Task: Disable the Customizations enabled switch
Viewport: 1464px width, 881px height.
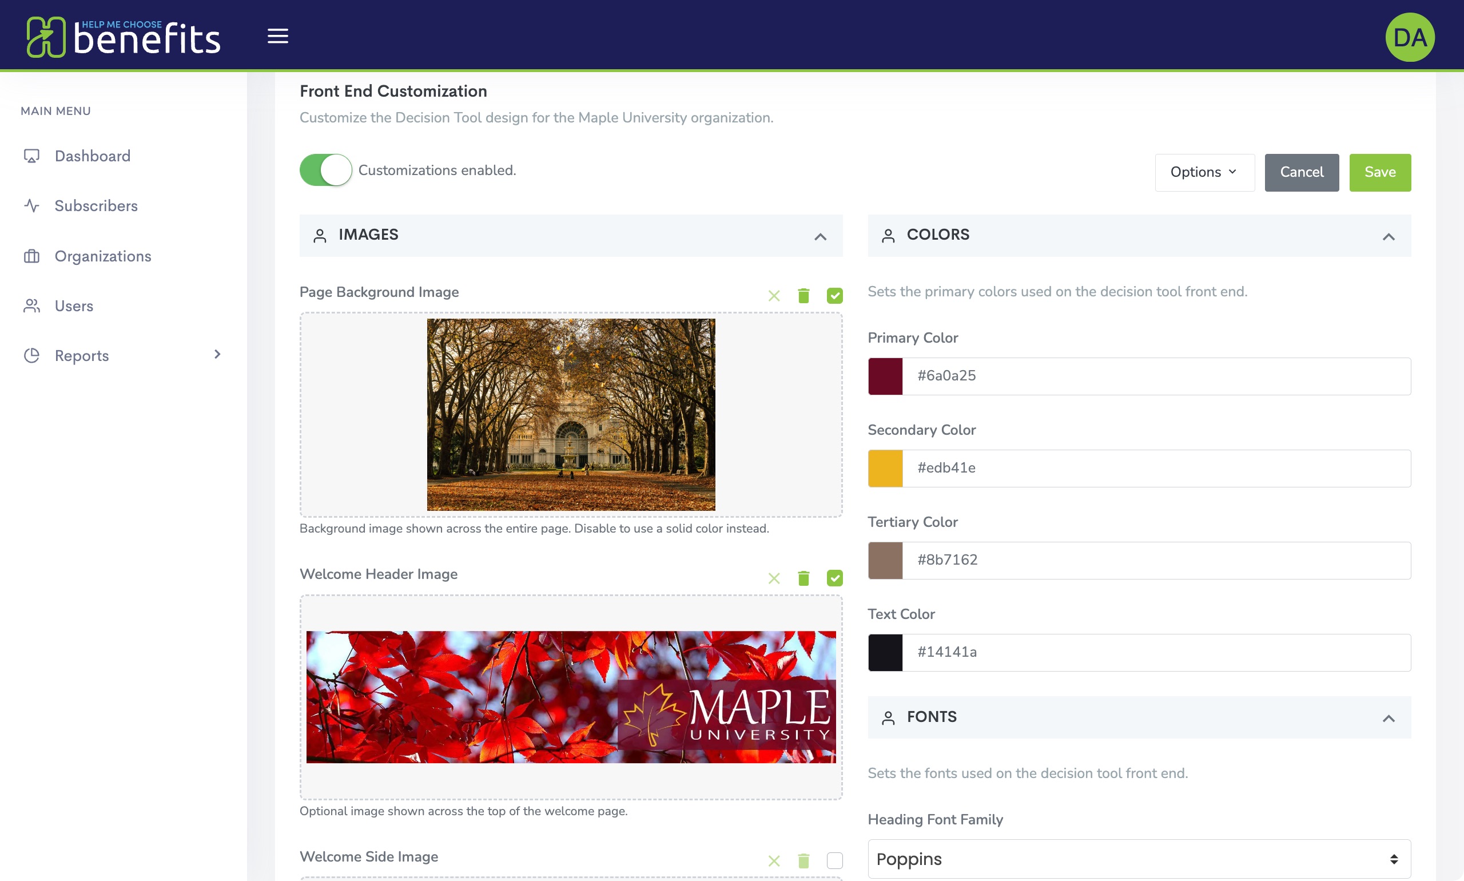Action: tap(325, 170)
